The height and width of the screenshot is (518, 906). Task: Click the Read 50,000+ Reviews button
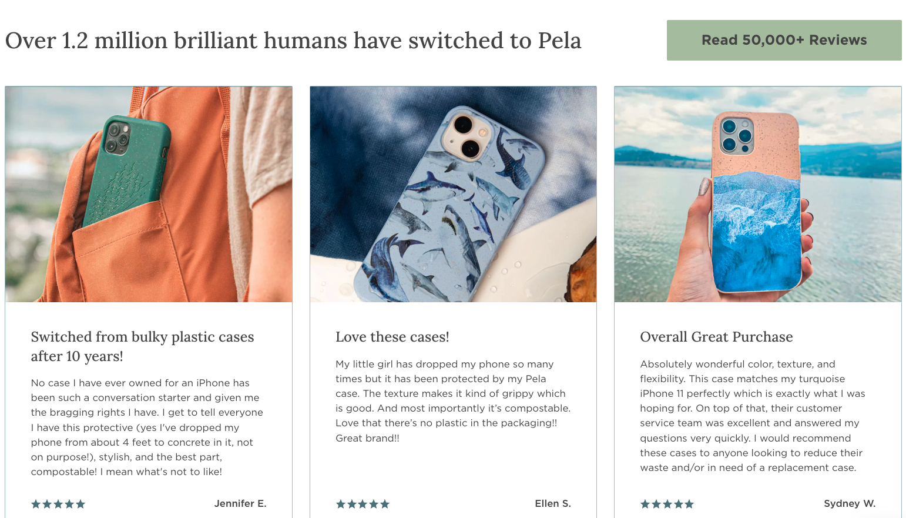pos(784,40)
